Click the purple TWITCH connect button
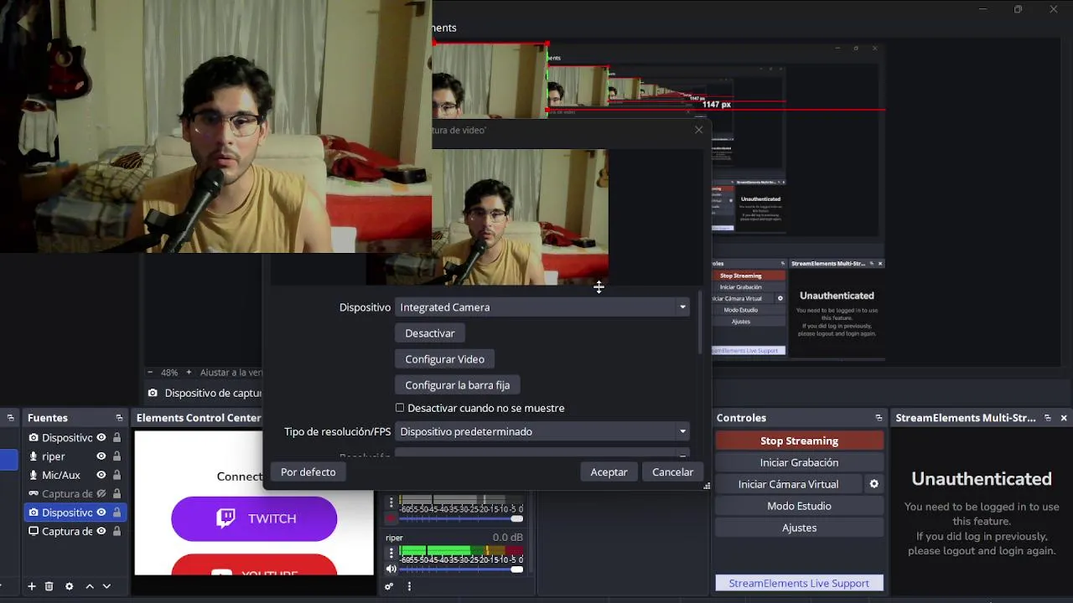 coord(254,518)
